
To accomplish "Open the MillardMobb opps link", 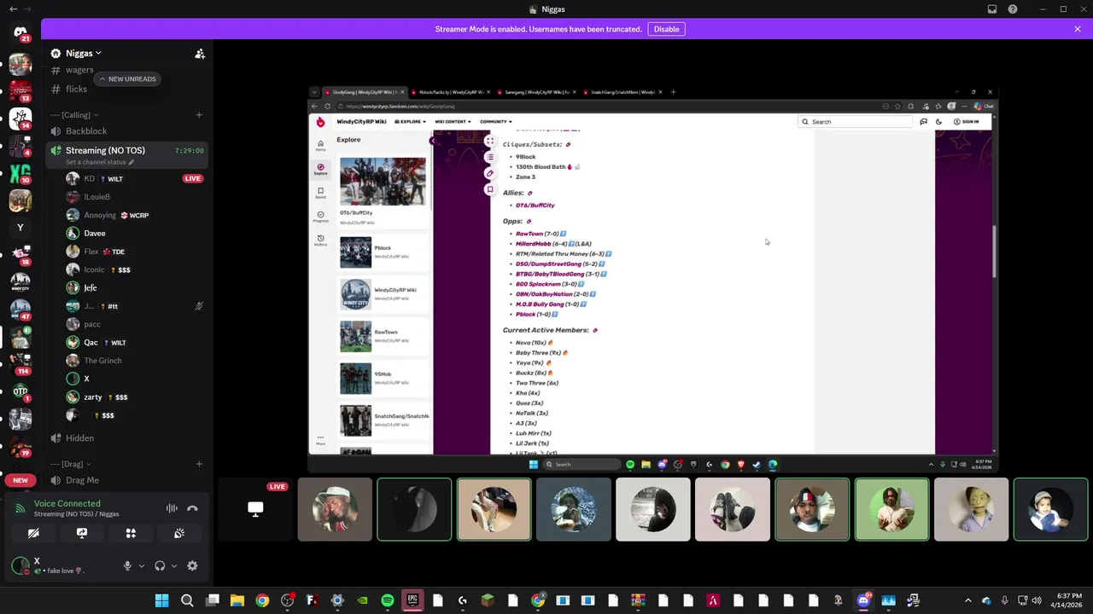I will point(534,244).
